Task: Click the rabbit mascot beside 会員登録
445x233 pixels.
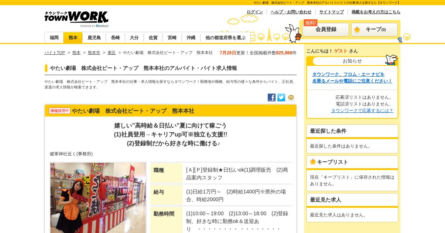Action: click(x=293, y=33)
